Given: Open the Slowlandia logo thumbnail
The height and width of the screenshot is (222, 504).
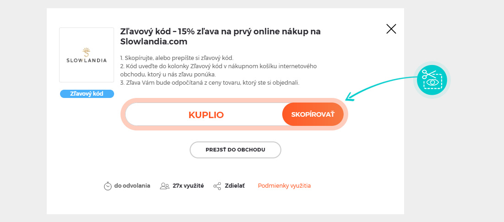Looking at the screenshot, I should click(x=87, y=55).
